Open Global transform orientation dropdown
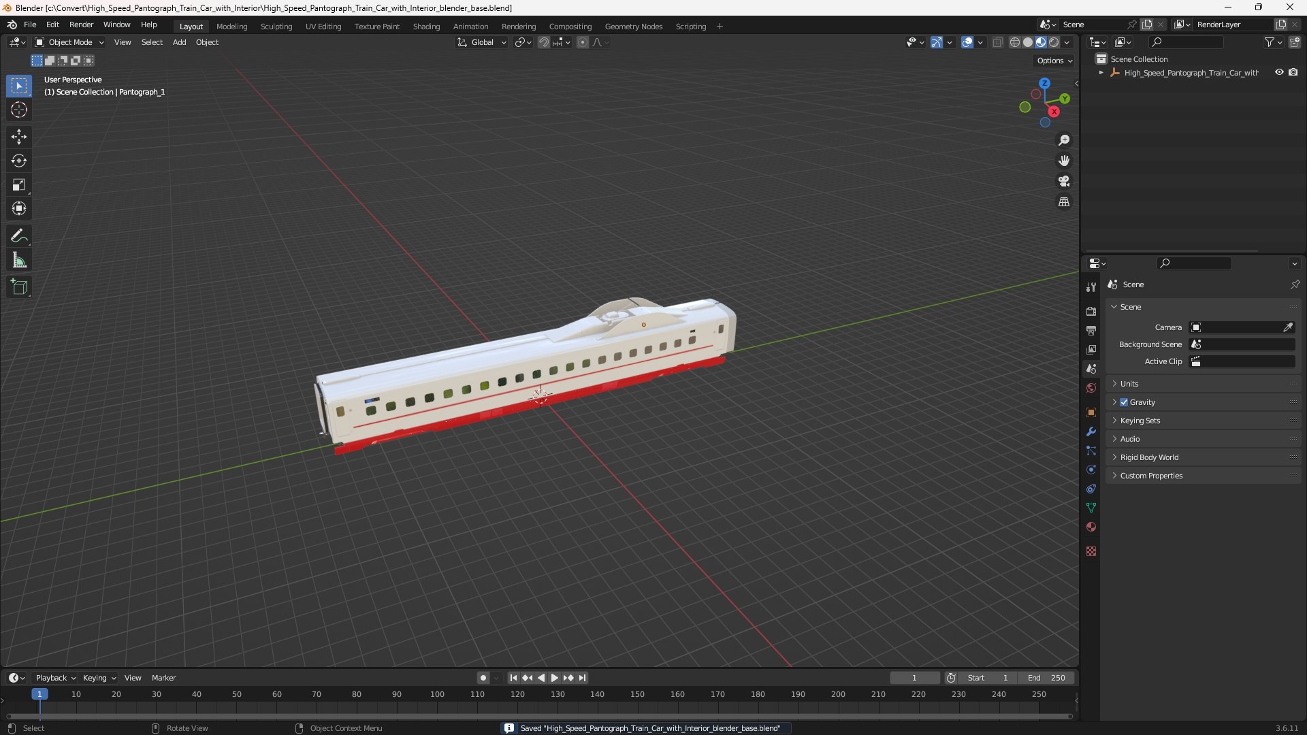Viewport: 1307px width, 735px height. tap(482, 42)
